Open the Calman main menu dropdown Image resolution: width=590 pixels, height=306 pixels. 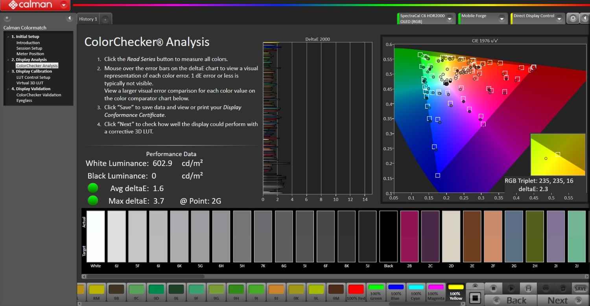64,5
